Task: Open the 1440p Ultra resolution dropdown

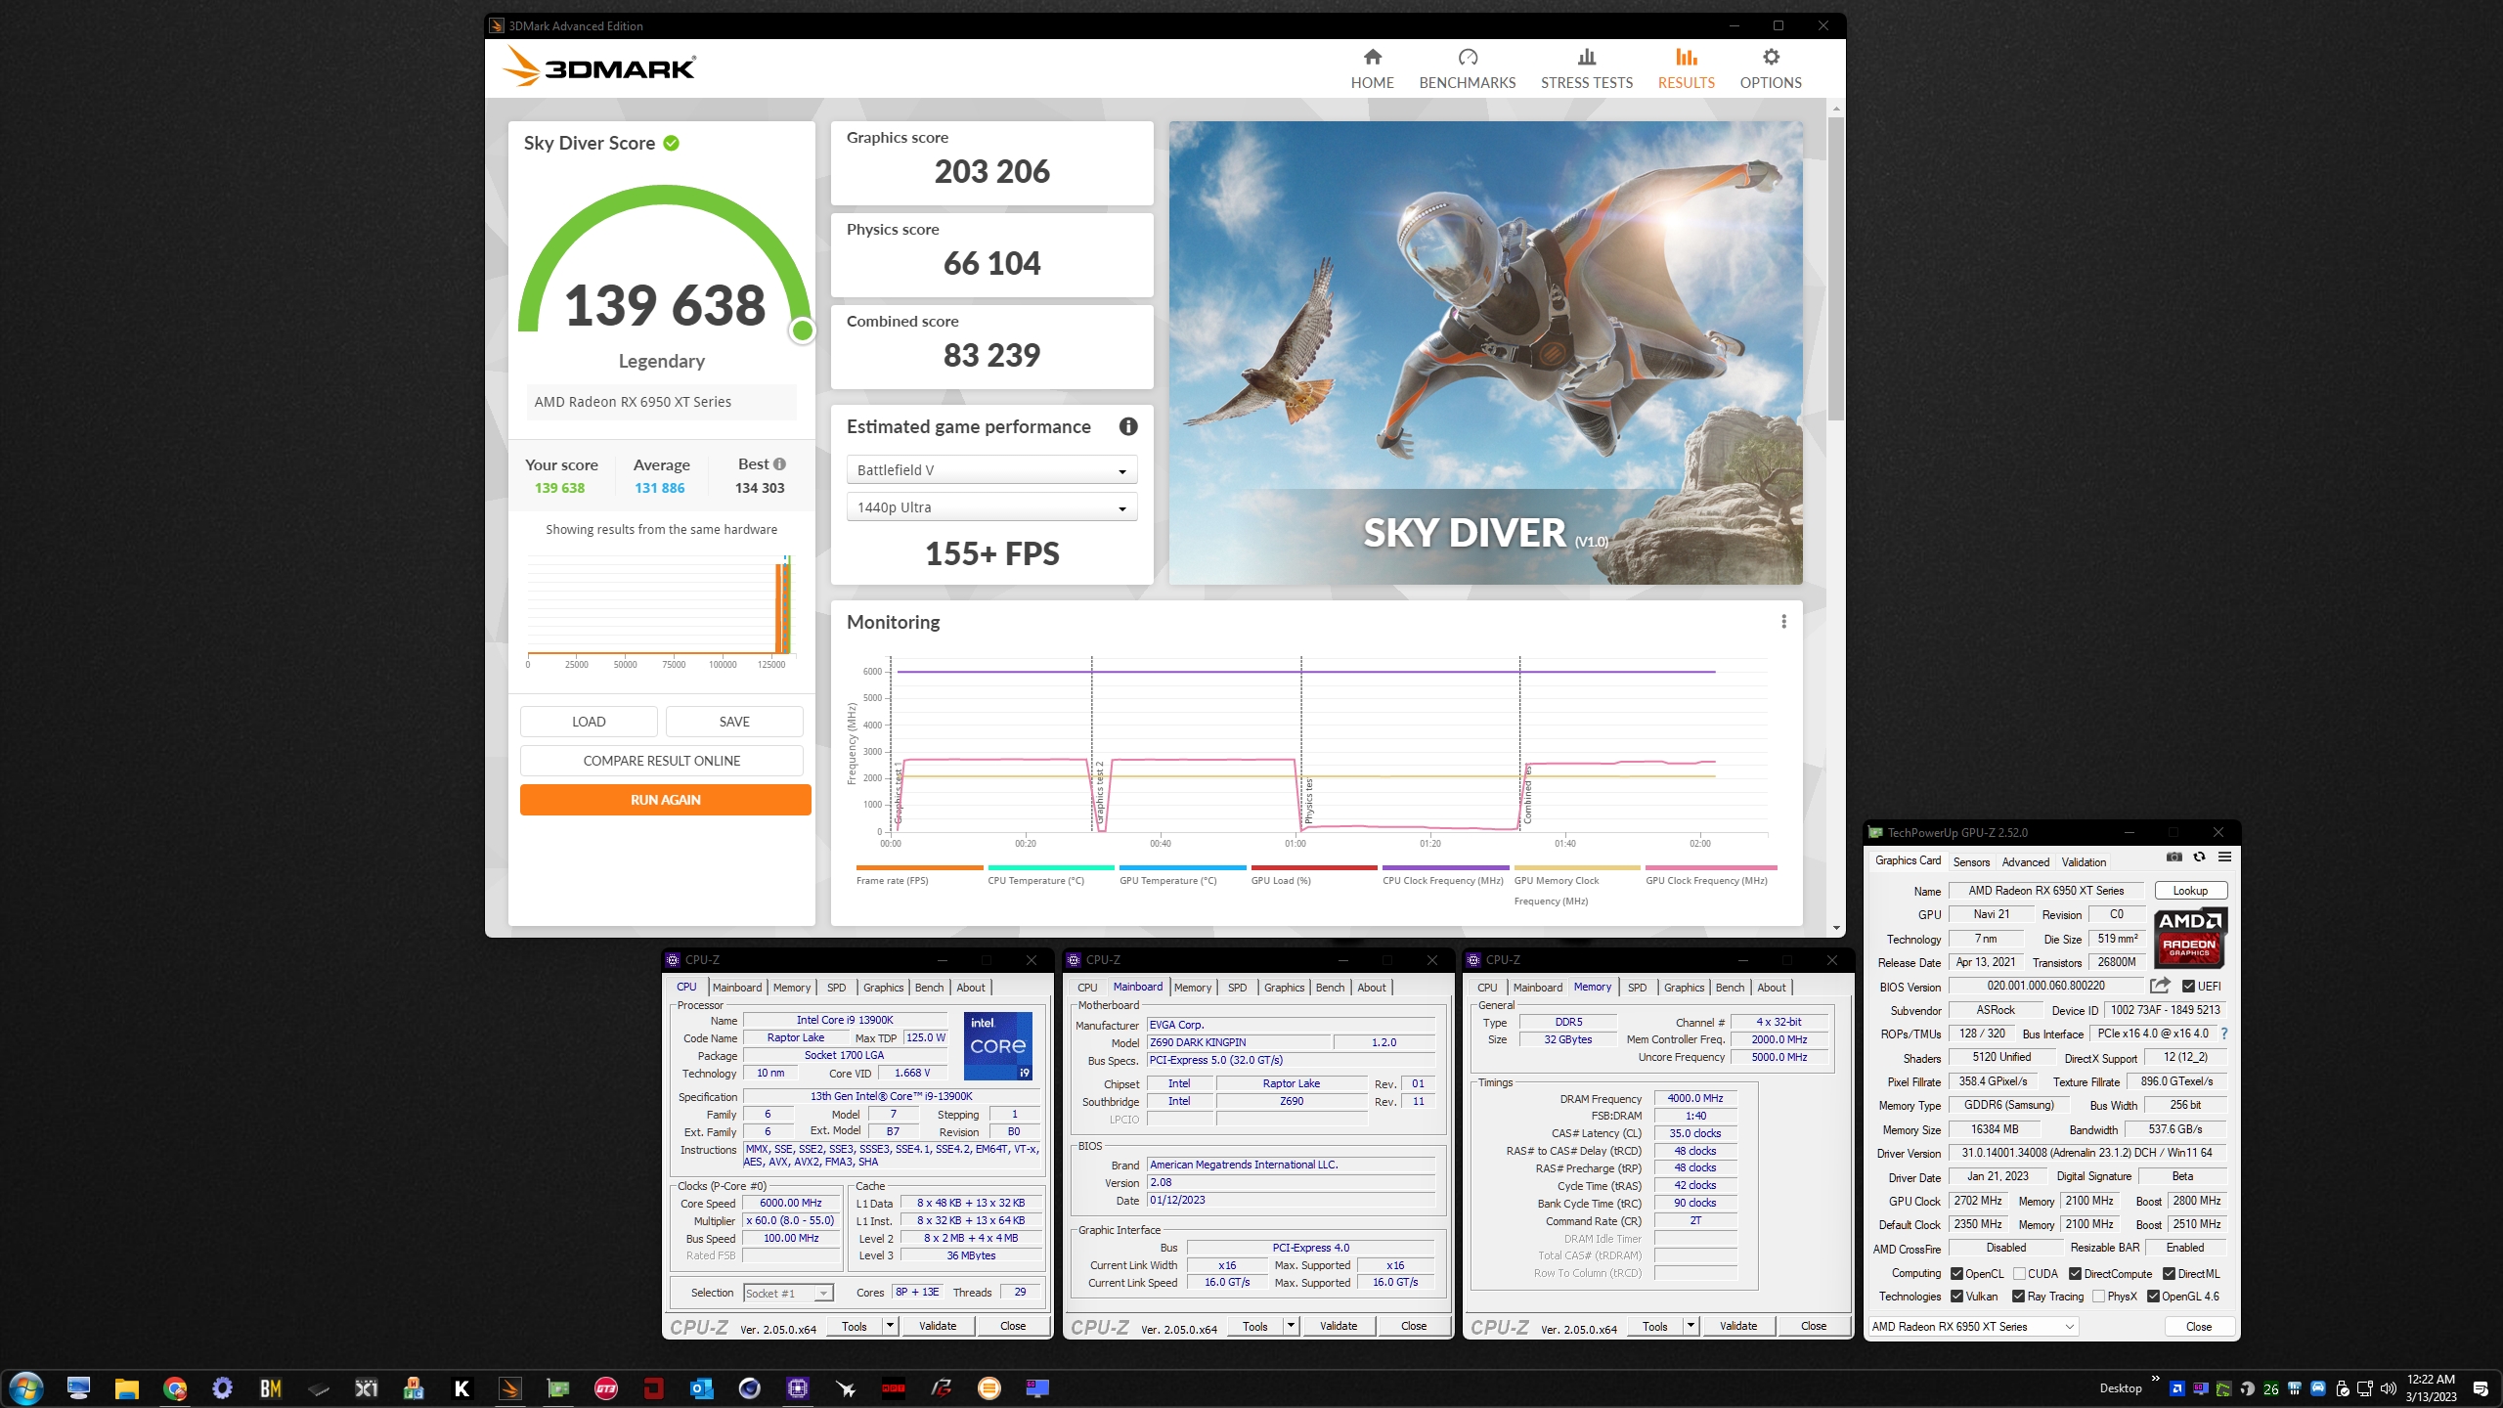Action: tap(991, 507)
